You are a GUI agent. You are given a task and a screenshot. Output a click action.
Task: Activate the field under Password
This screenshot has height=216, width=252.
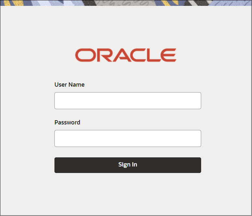click(x=127, y=138)
